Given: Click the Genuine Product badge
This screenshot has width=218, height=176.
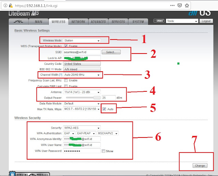Looking at the screenshot, I should click(x=29, y=174).
